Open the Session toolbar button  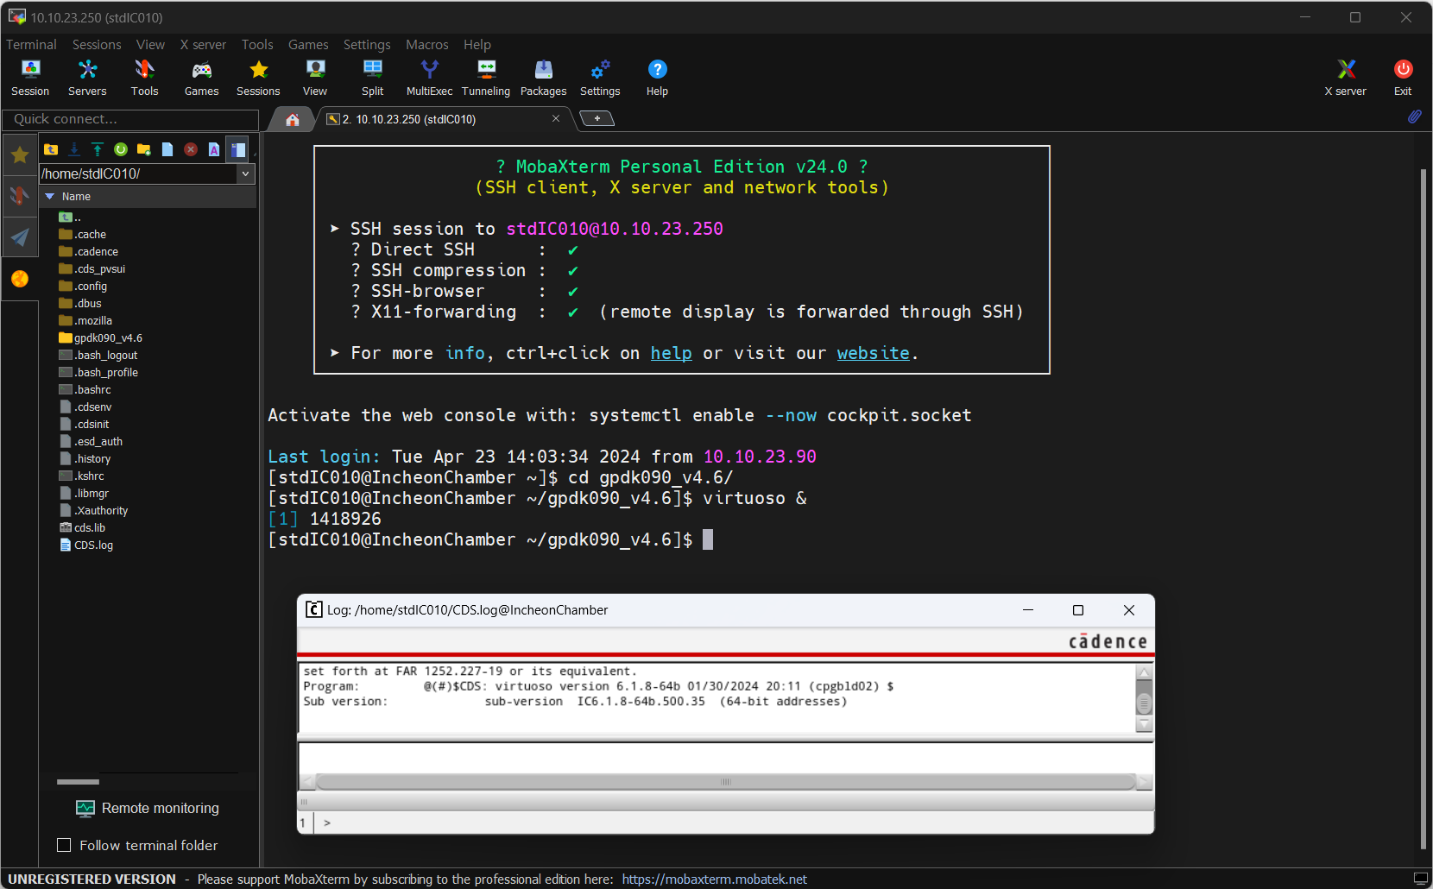point(30,78)
